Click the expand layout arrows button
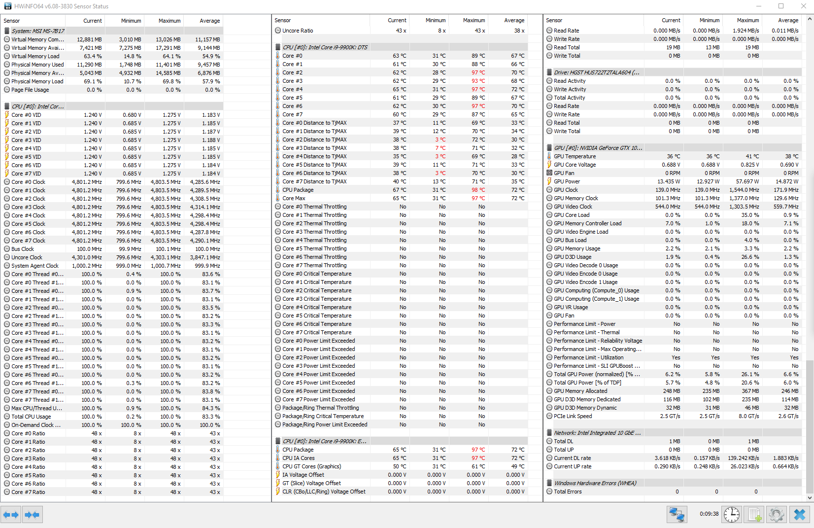This screenshot has height=528, width=814. click(x=11, y=515)
